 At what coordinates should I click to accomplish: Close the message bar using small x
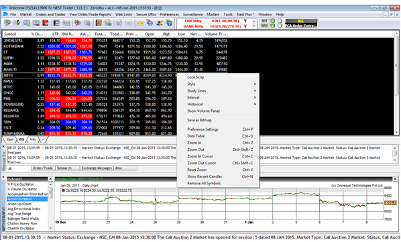click(x=3, y=146)
